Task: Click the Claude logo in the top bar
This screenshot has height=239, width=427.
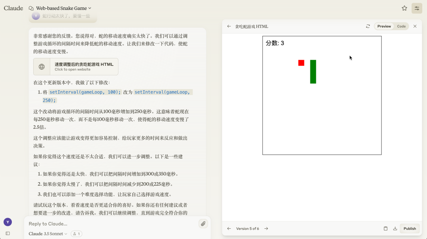Action: tap(13, 8)
